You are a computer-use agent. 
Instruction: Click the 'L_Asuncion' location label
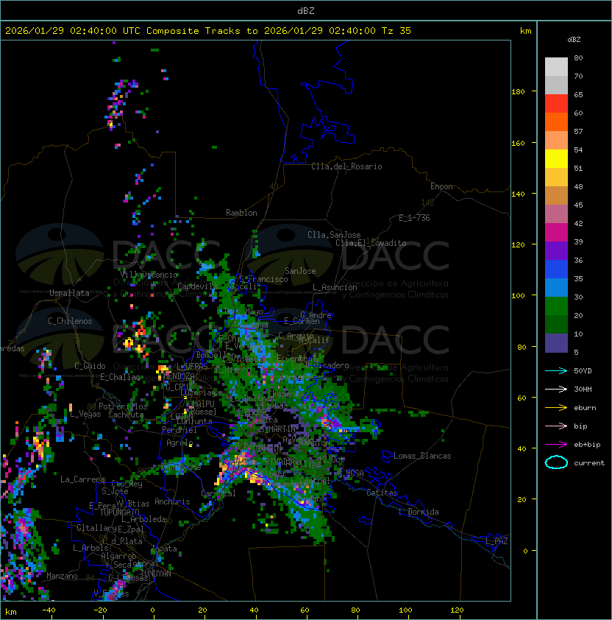335,287
